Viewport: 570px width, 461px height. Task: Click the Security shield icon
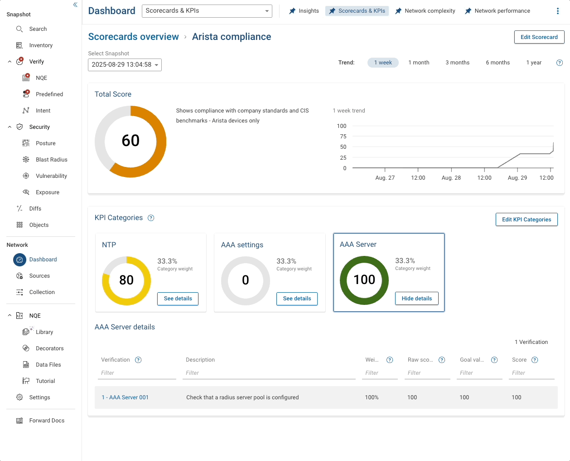click(x=19, y=127)
